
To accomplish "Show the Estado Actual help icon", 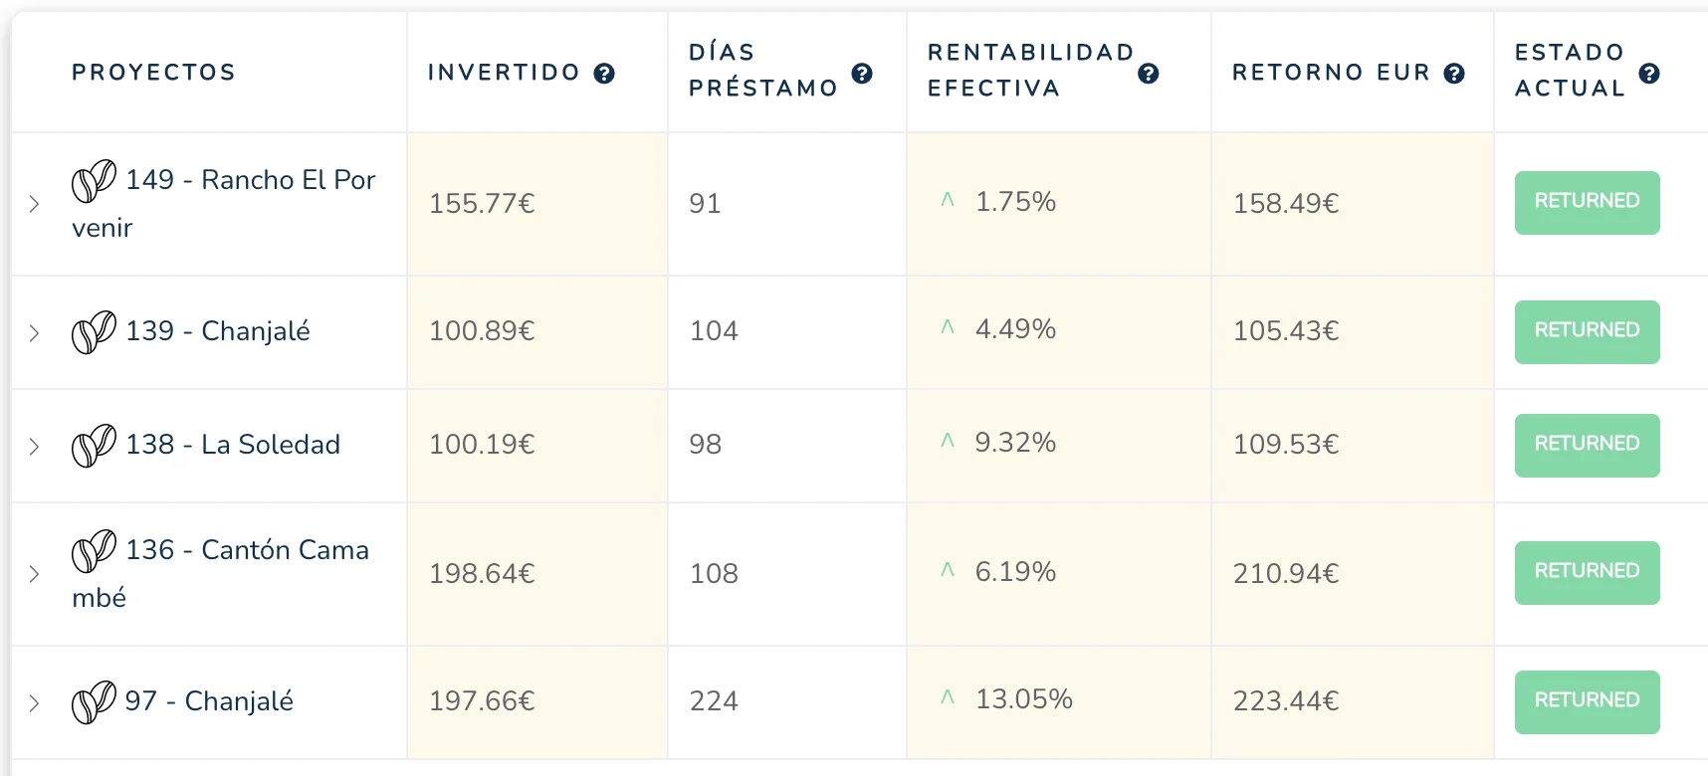I will pos(1649,73).
